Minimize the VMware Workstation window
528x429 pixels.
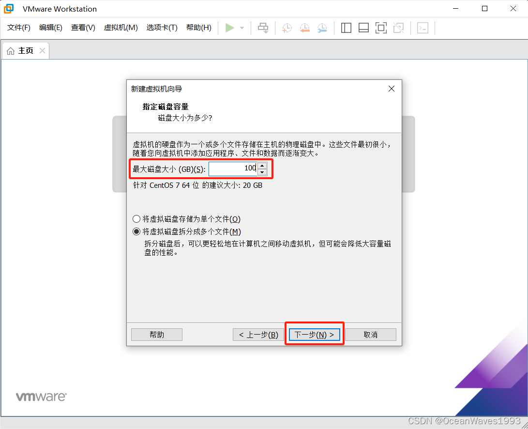tap(455, 8)
